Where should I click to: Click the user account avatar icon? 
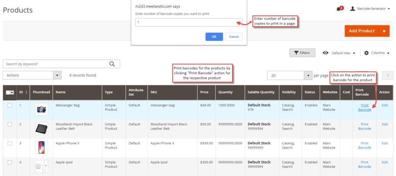(x=353, y=9)
